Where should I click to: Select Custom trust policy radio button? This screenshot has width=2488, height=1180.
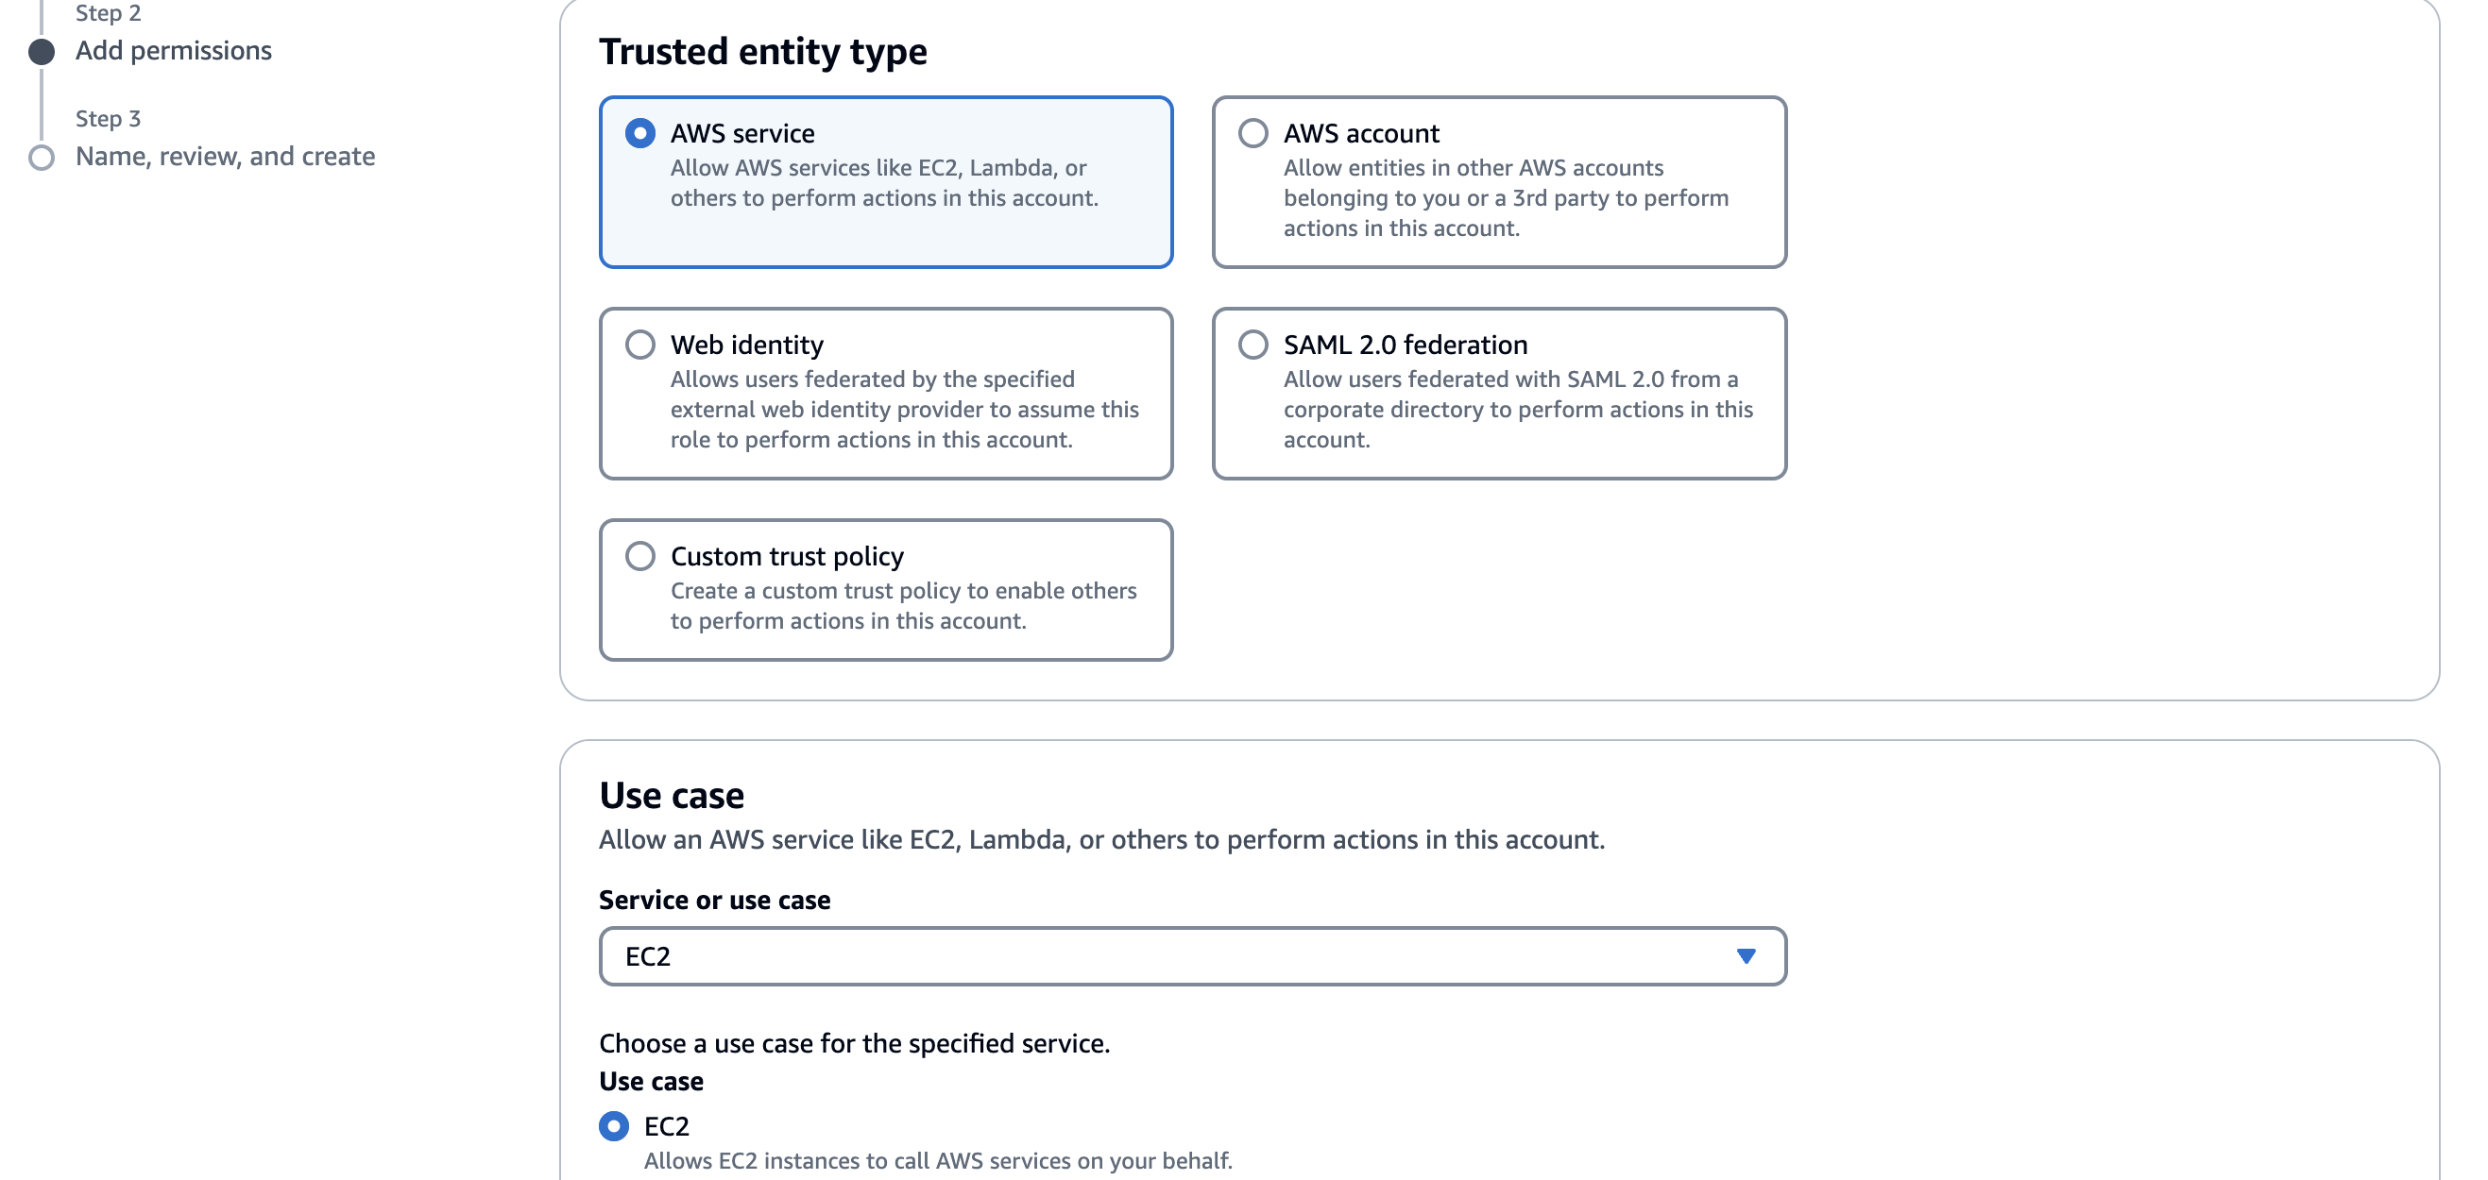pyautogui.click(x=639, y=556)
